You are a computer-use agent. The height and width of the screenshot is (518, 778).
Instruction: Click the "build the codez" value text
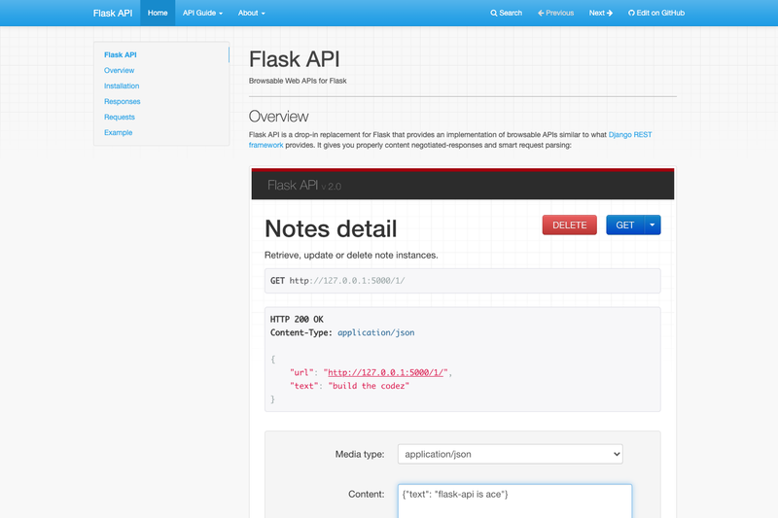pyautogui.click(x=369, y=386)
